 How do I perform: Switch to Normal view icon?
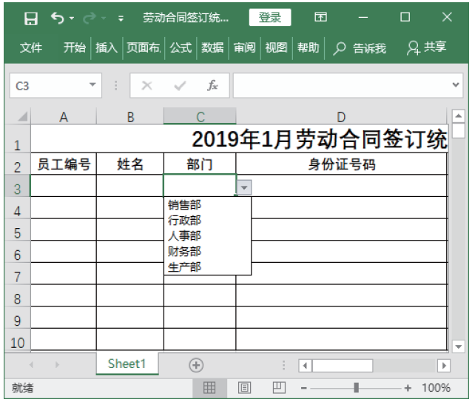[209, 387]
